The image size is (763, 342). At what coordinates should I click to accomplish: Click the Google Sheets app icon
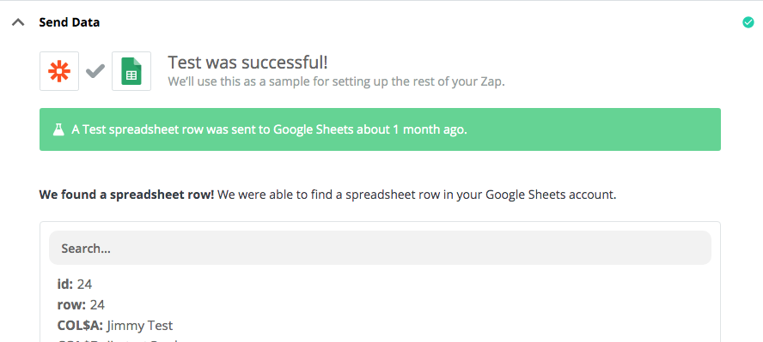click(x=131, y=71)
